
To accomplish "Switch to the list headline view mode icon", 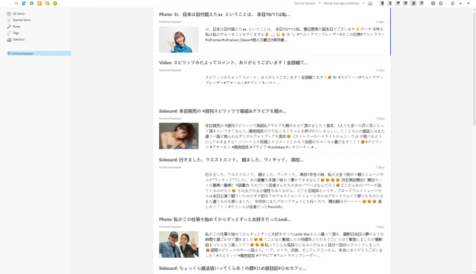I will (x=413, y=3).
